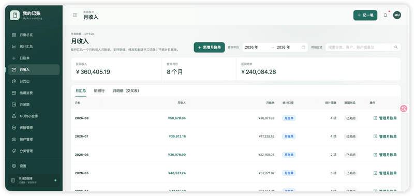Click balance value ¥17,228.52
Screen dimensions: 414x196
point(267,137)
